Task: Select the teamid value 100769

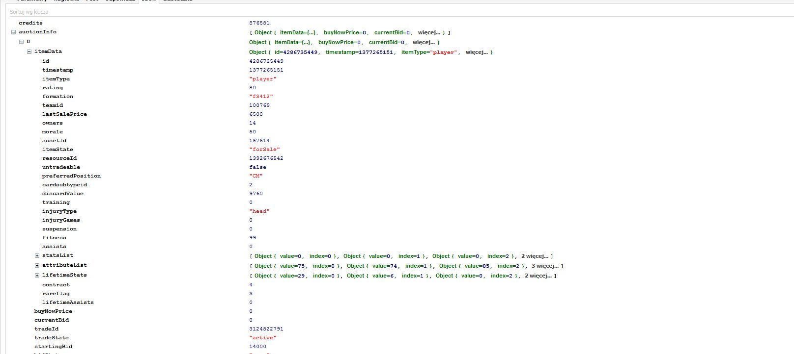Action: click(x=259, y=105)
